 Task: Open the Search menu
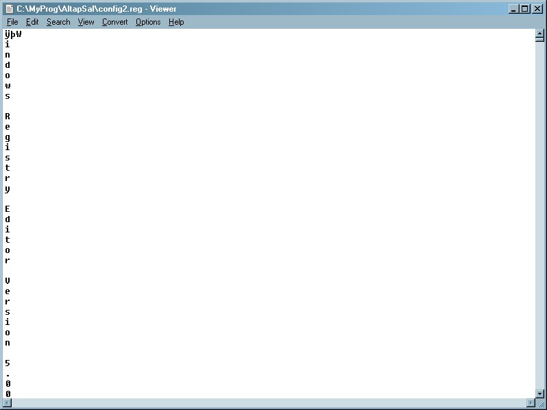pyautogui.click(x=58, y=22)
